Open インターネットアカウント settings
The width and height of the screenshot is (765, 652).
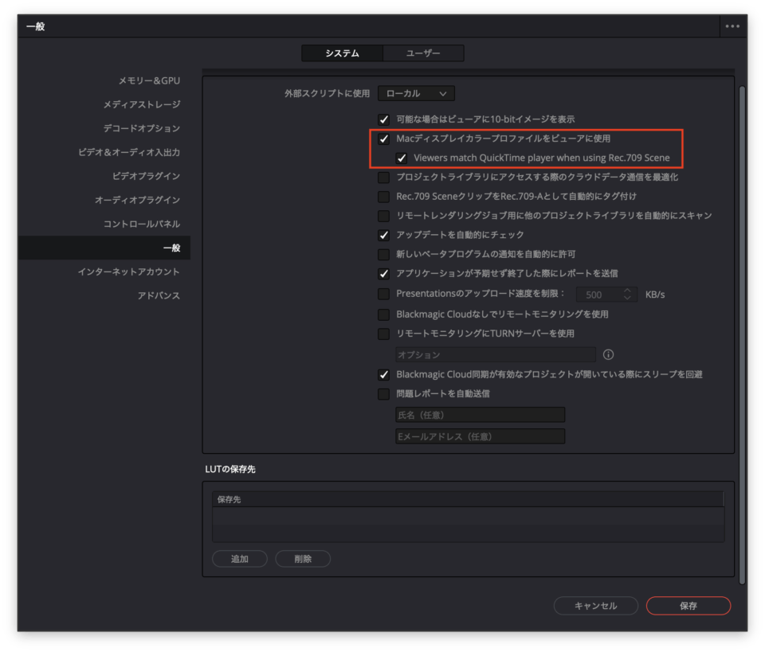129,272
